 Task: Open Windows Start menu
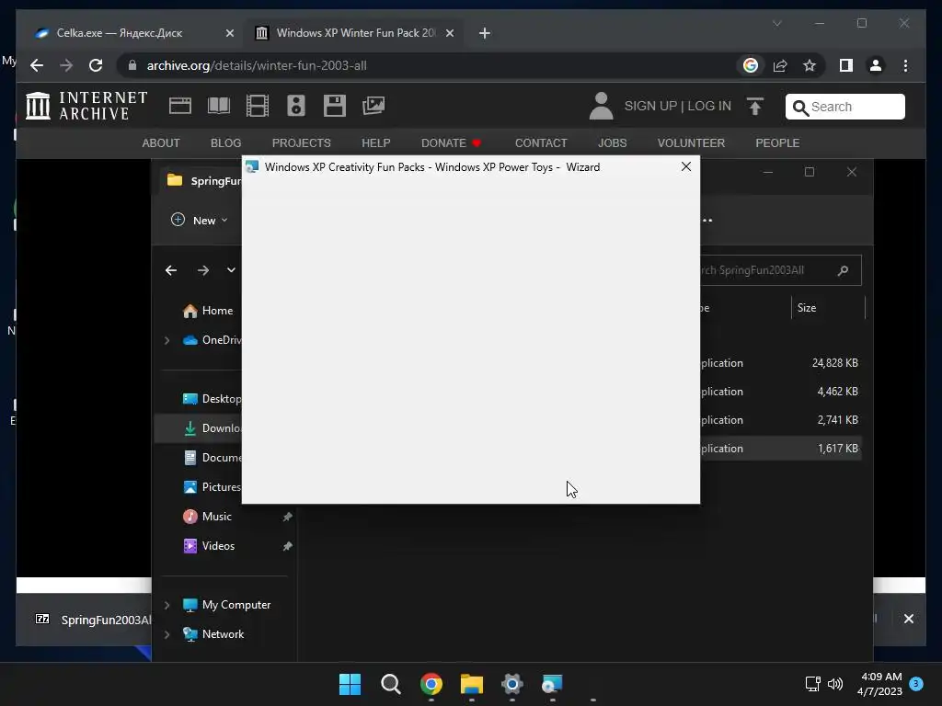coord(350,684)
